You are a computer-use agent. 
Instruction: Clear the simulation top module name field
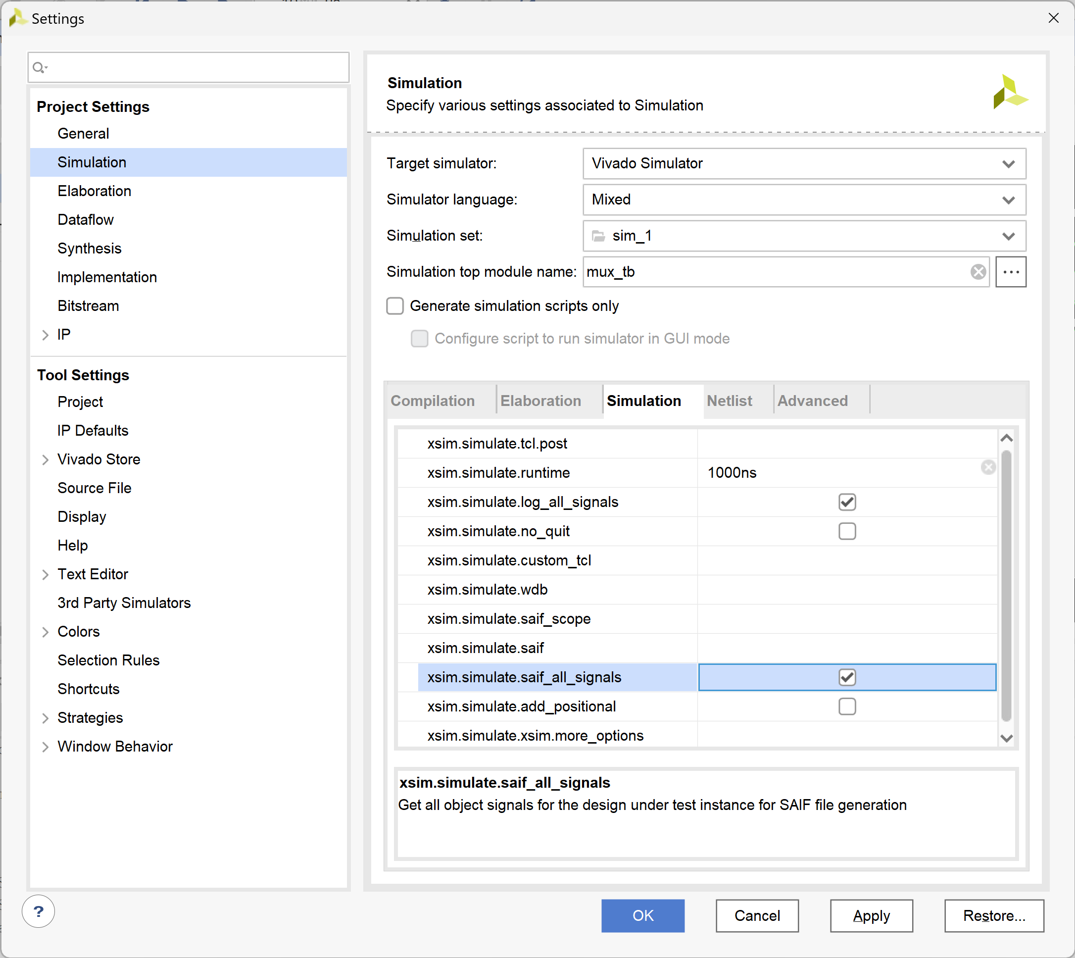[x=978, y=272]
